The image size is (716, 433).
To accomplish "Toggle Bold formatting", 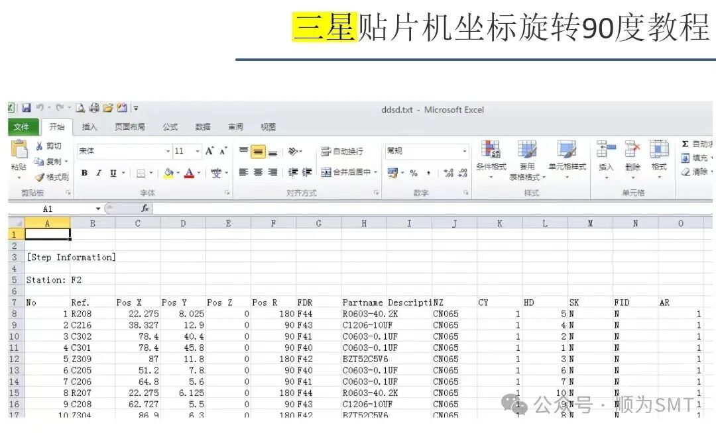I will [x=84, y=173].
